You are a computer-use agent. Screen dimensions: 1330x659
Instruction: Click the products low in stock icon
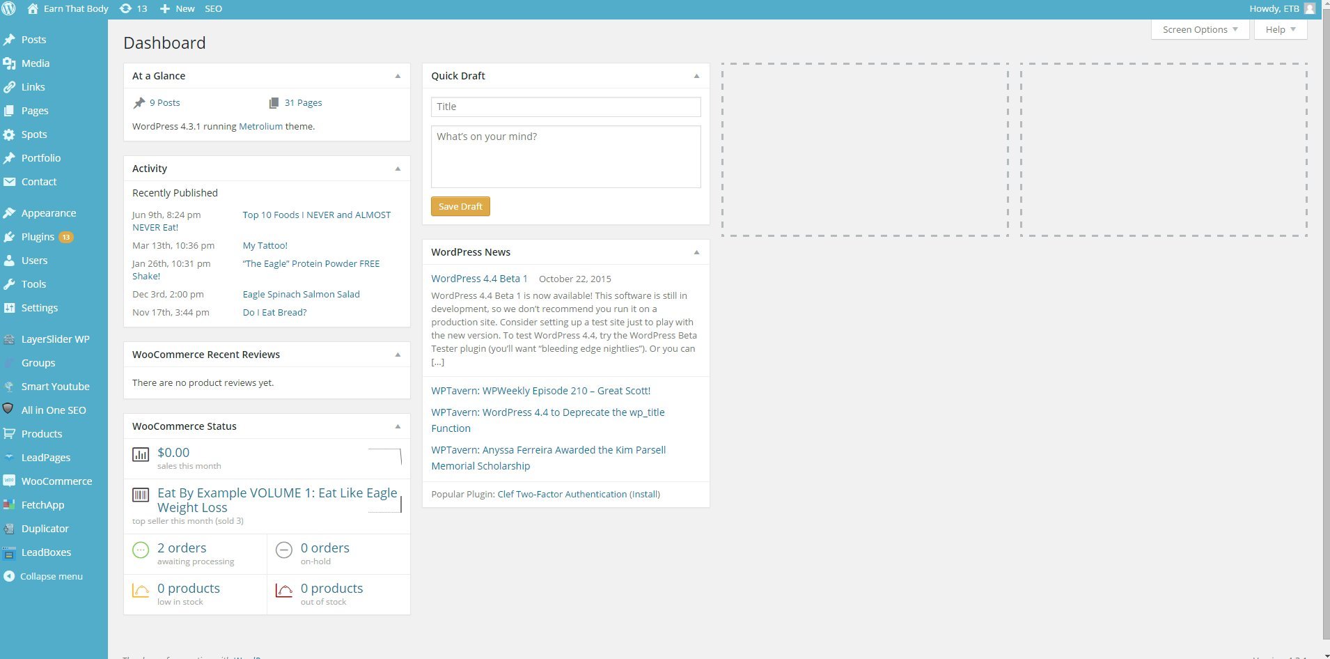pyautogui.click(x=141, y=591)
